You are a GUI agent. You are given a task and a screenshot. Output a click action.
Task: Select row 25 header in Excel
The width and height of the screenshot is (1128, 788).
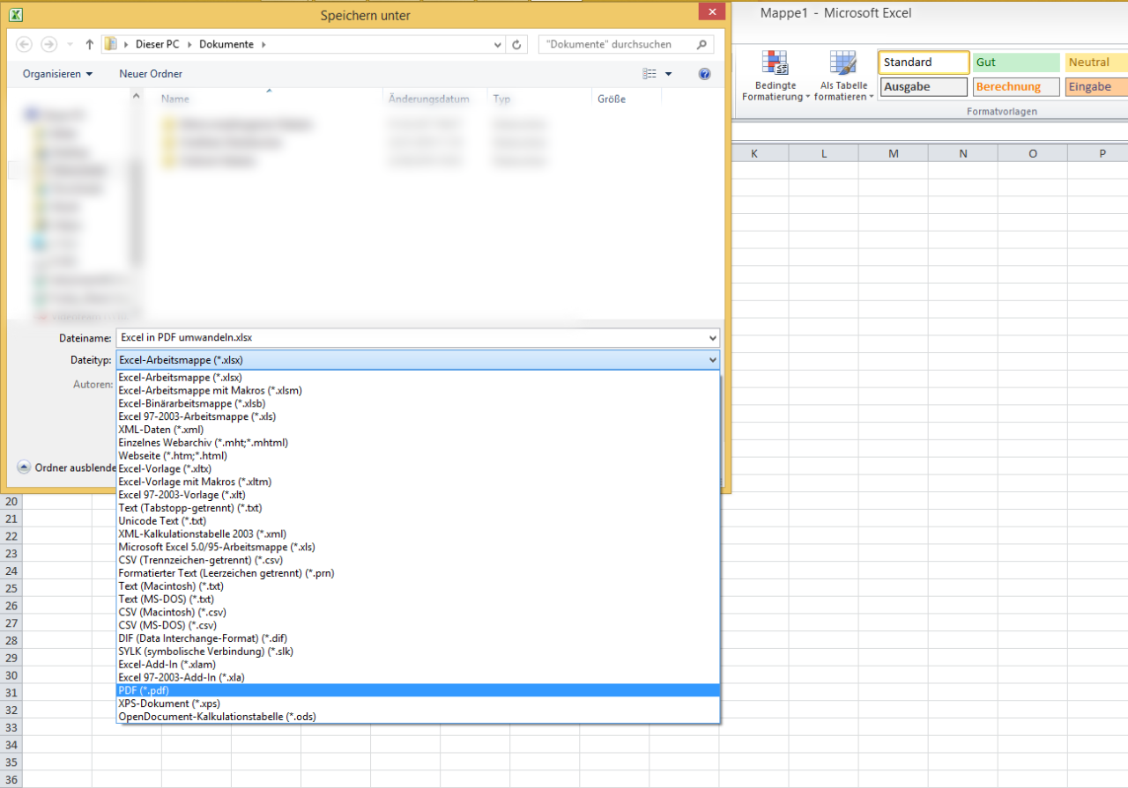[11, 588]
